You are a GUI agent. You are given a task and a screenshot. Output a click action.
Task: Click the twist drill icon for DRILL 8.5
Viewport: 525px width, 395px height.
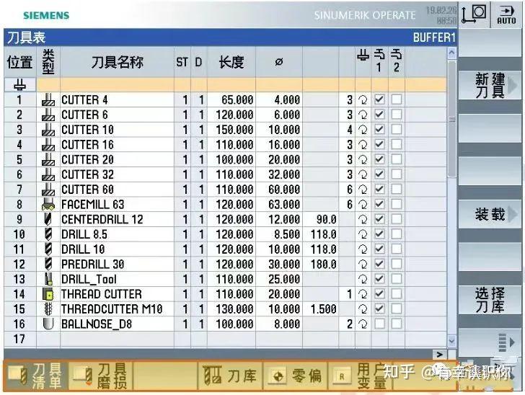point(48,234)
